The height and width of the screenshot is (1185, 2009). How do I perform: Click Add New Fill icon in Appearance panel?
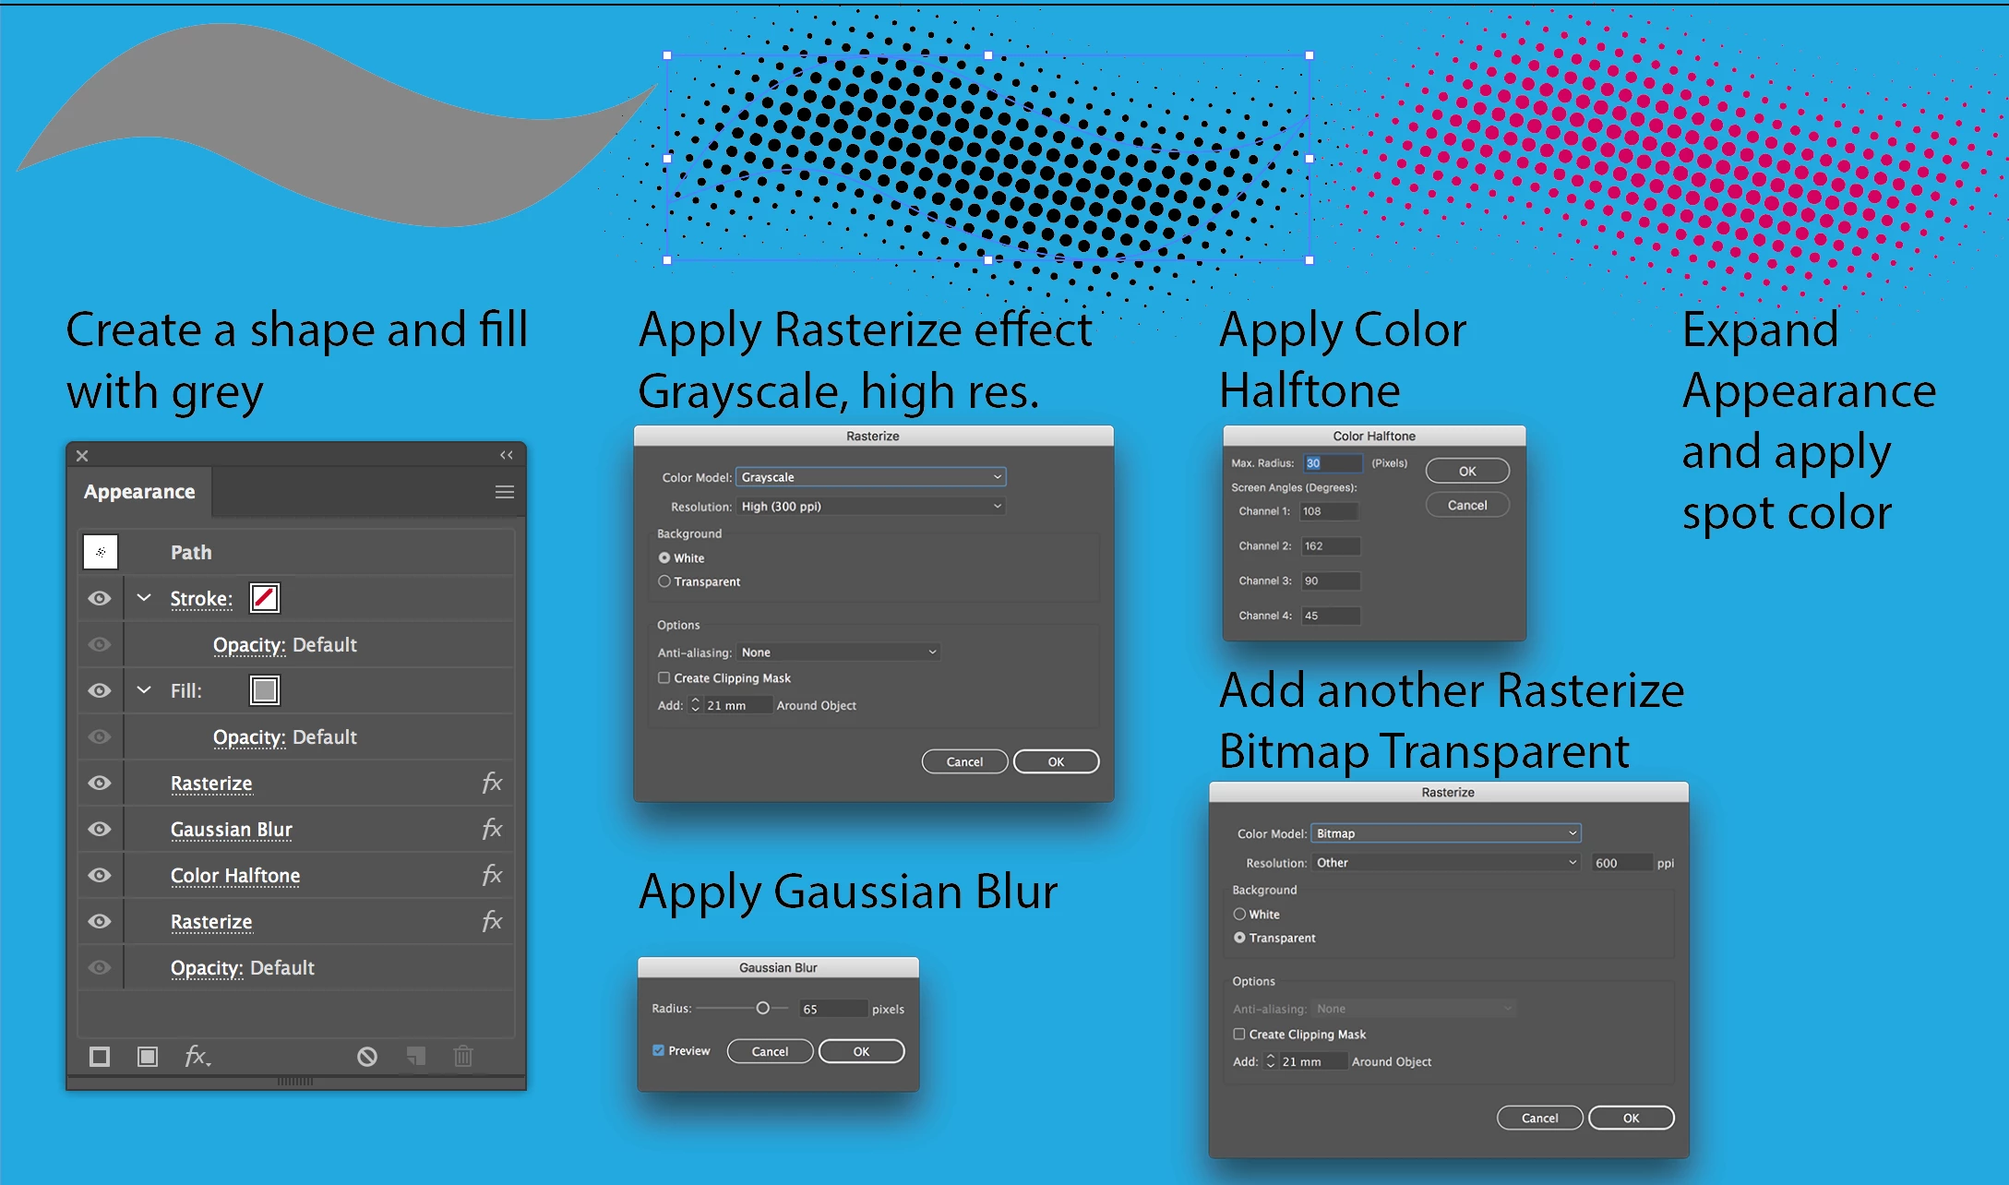click(148, 1057)
